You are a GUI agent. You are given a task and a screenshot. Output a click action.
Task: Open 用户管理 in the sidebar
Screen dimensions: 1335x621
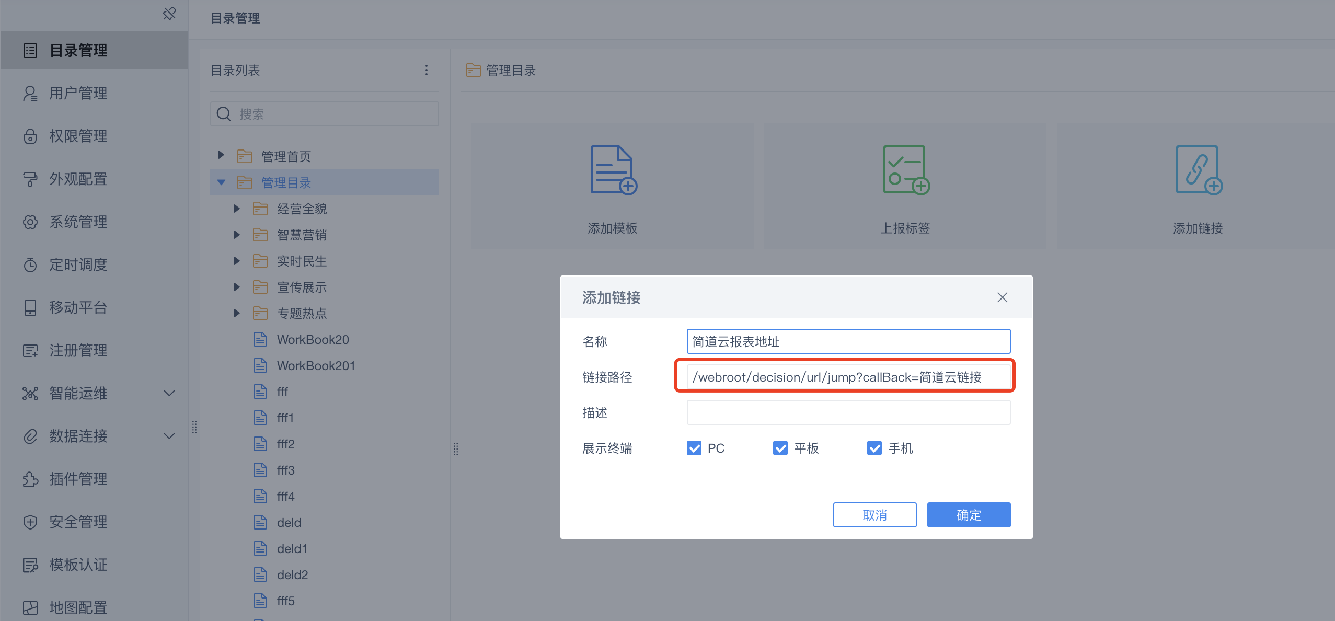(x=78, y=94)
